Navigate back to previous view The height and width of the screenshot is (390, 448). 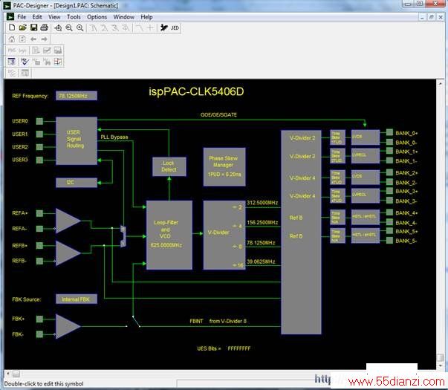33,39
